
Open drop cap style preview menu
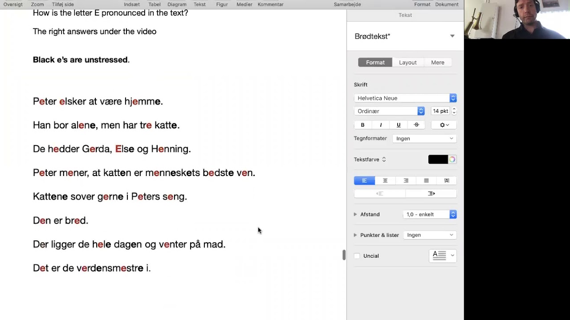443,256
